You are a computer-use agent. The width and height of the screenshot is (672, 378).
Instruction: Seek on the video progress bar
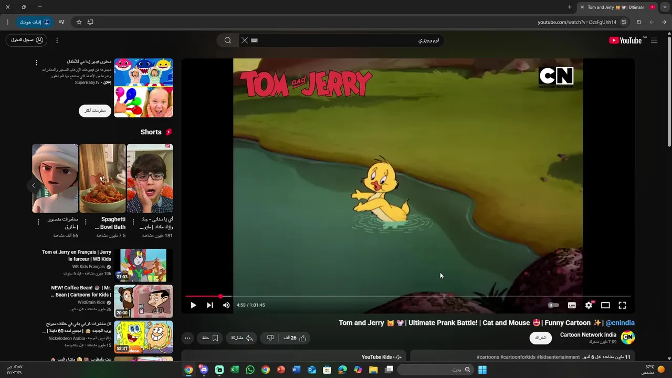(x=407, y=297)
